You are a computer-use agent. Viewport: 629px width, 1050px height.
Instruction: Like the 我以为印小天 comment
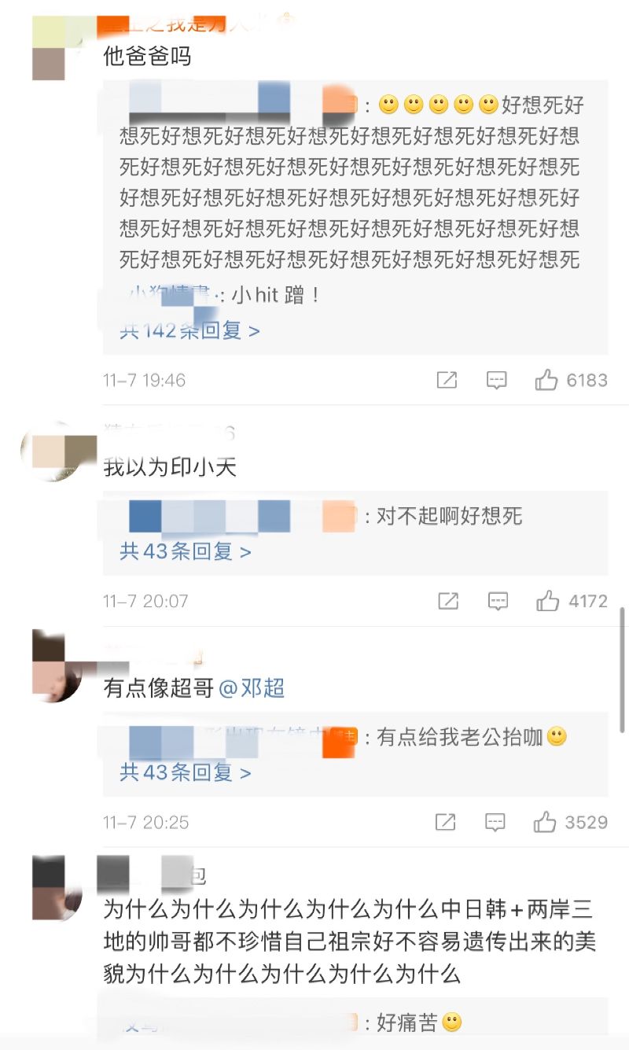[x=548, y=602]
